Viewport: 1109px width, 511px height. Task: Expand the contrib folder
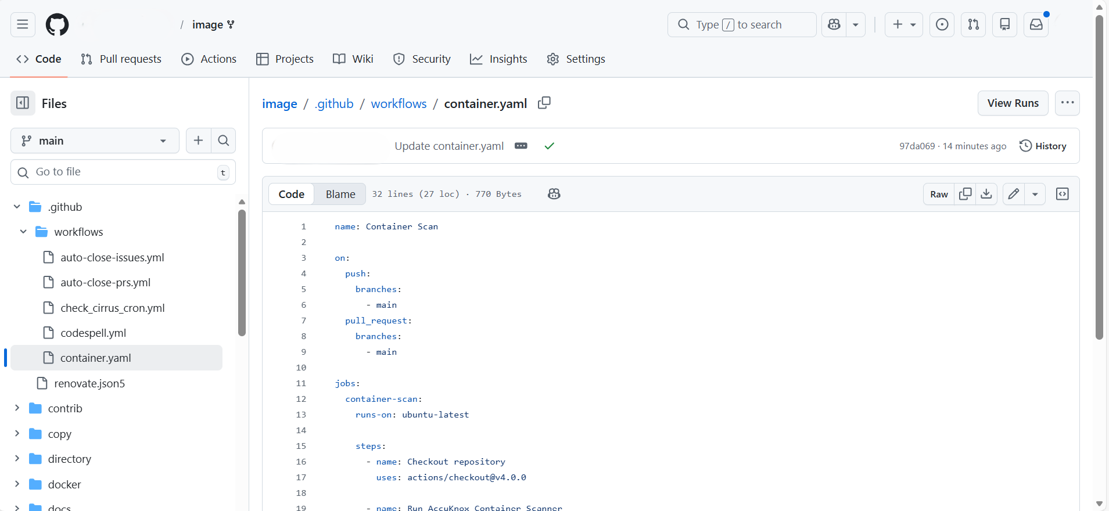point(17,408)
